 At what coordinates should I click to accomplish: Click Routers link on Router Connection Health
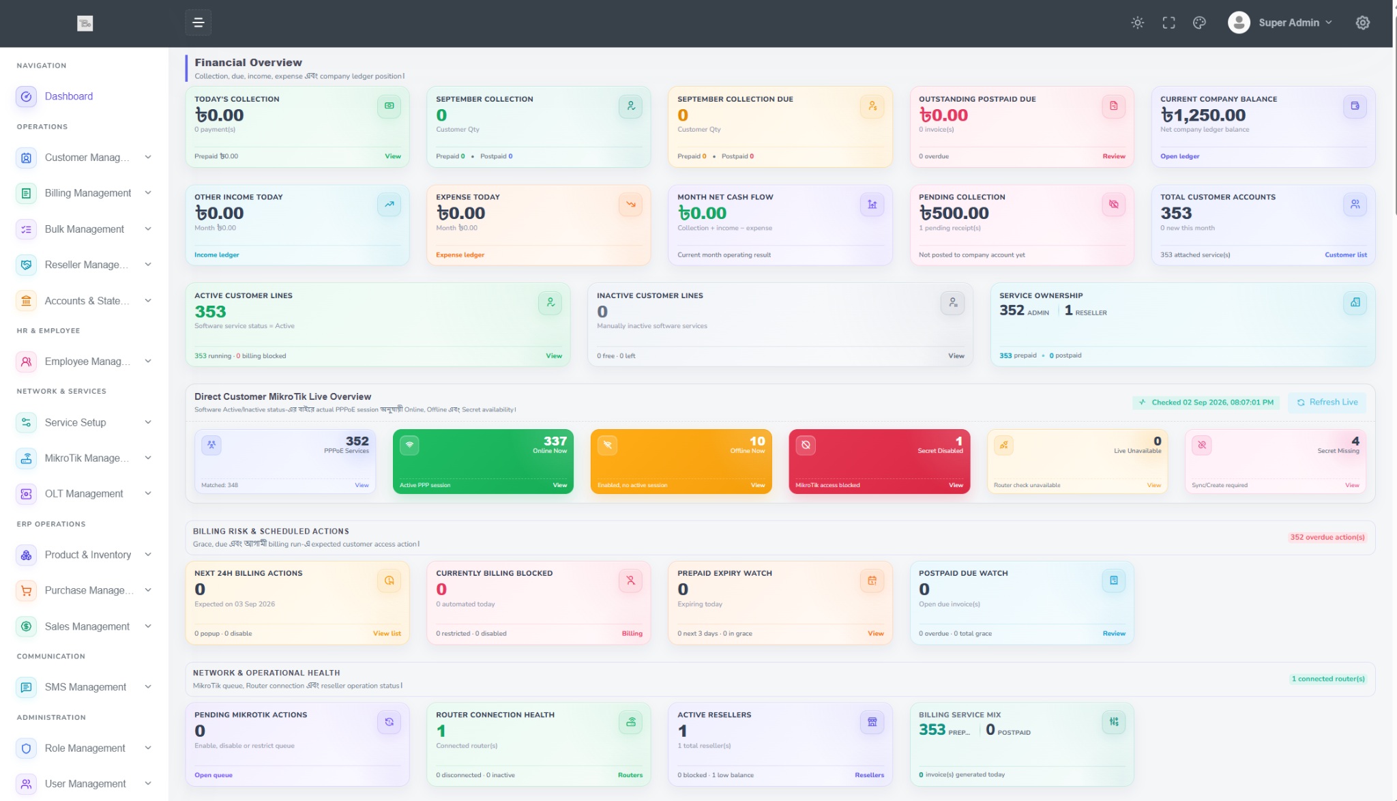(630, 775)
